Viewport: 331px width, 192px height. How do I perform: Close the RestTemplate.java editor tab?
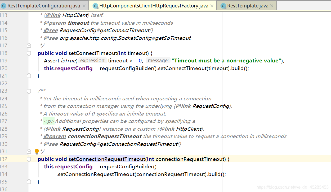pos(271,5)
